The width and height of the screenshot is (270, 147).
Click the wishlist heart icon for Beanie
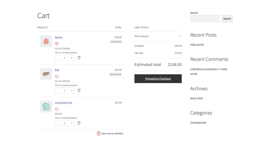(57, 44)
